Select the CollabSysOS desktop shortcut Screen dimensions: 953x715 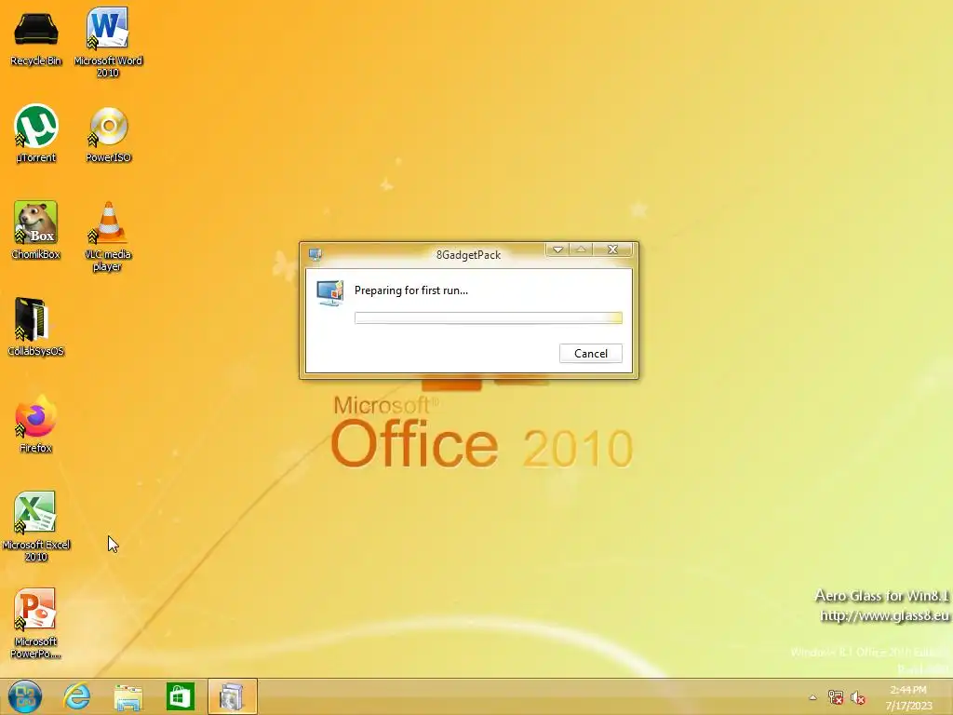36,327
